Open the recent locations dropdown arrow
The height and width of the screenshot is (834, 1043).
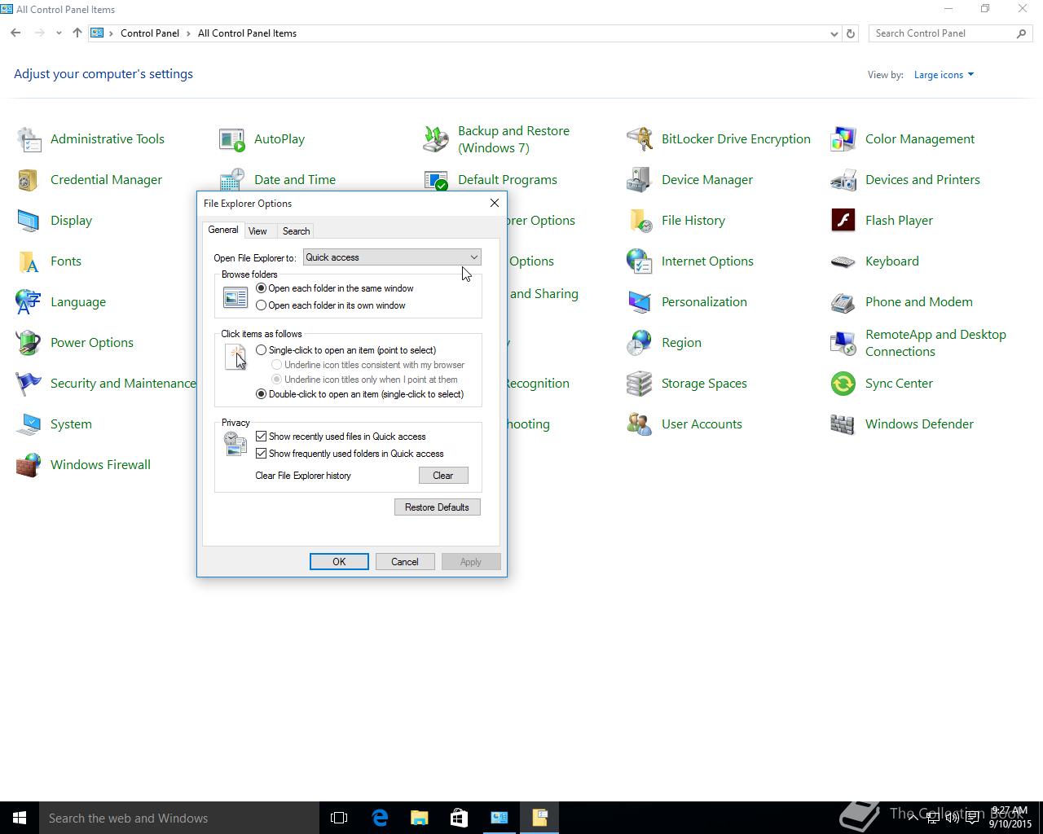pyautogui.click(x=59, y=33)
